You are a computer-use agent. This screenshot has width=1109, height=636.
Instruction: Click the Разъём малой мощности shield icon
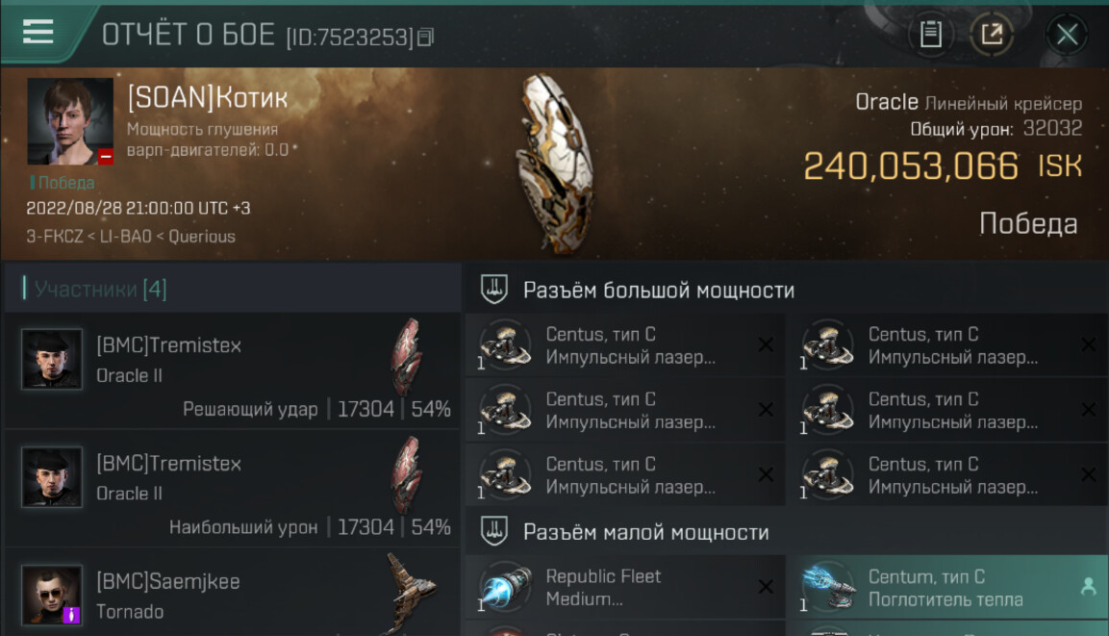[494, 531]
